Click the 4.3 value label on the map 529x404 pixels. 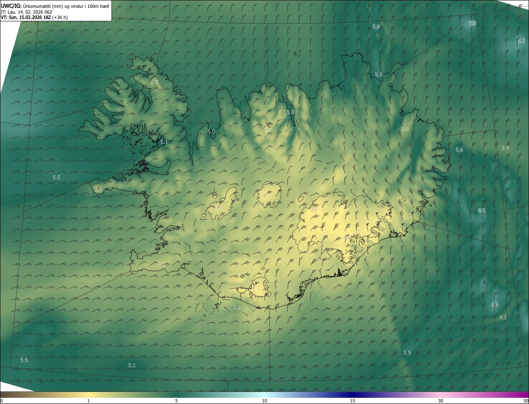[x=503, y=317]
